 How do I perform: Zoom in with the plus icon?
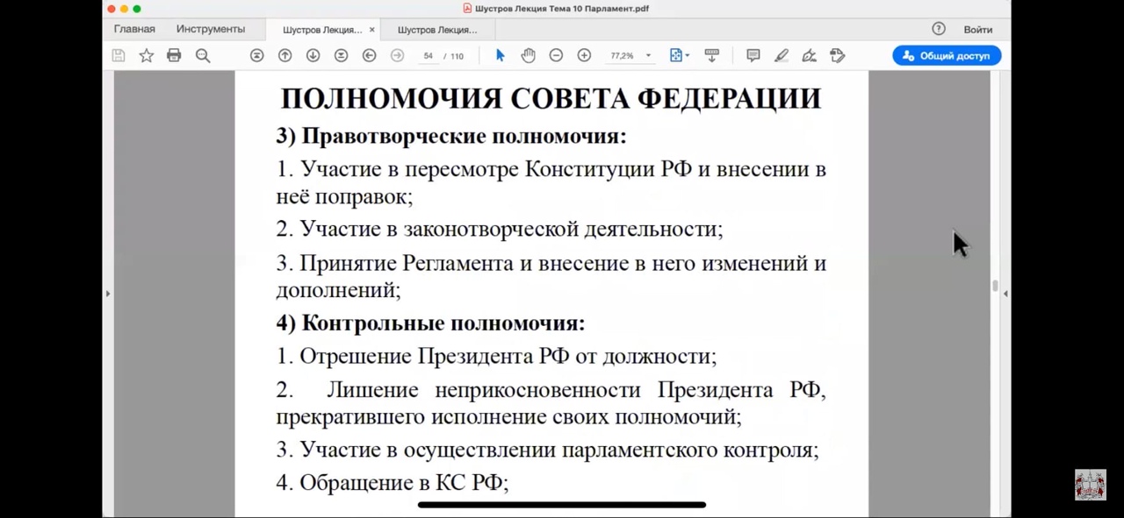584,55
